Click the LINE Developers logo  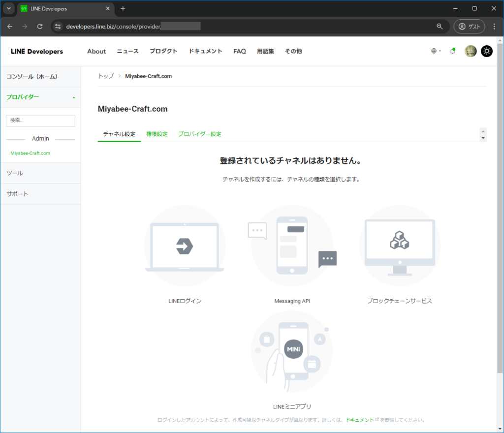click(x=37, y=51)
